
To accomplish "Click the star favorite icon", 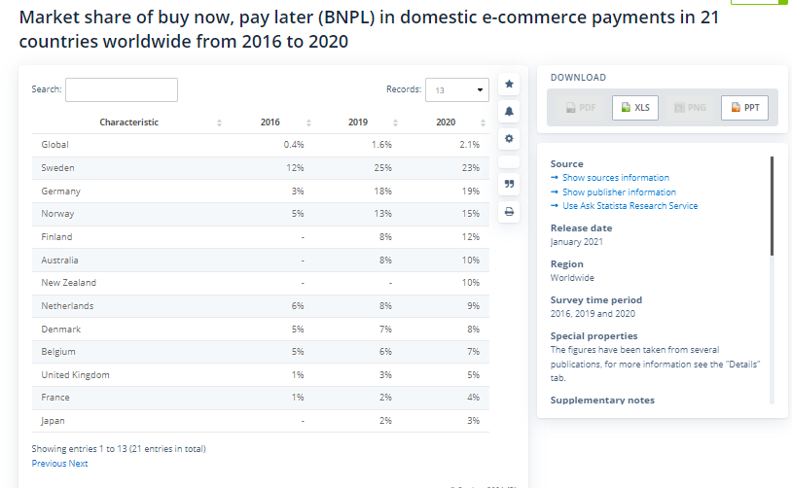I will coord(509,85).
